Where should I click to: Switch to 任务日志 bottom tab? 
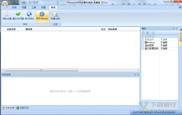(x=22, y=108)
